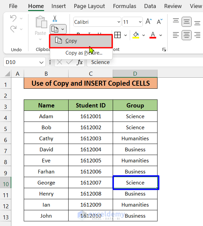
Task: Expand the Name Box D10 dropdown
Action: [x=41, y=62]
